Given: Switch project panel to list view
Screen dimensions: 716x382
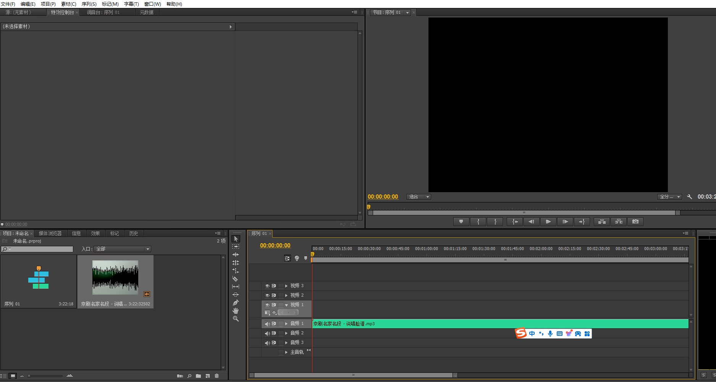Looking at the screenshot, I should coord(3,376).
